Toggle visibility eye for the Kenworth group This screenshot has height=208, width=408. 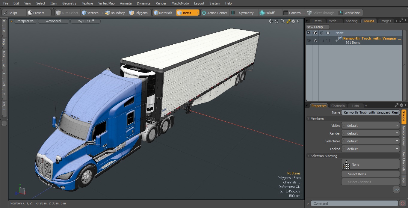point(309,40)
